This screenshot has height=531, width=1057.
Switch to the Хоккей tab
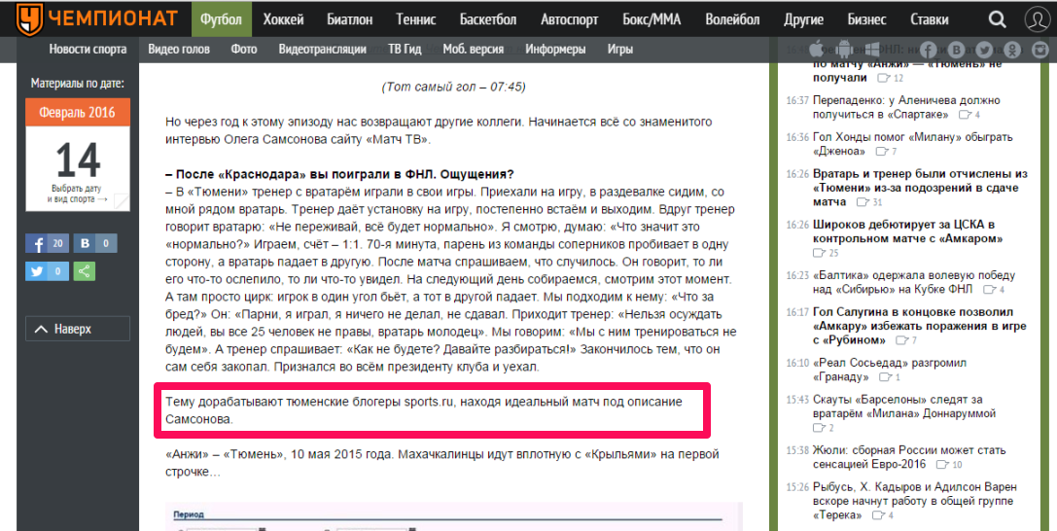[x=283, y=19]
